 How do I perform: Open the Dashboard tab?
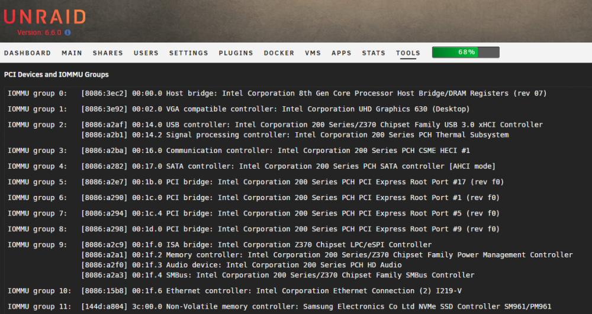[28, 53]
